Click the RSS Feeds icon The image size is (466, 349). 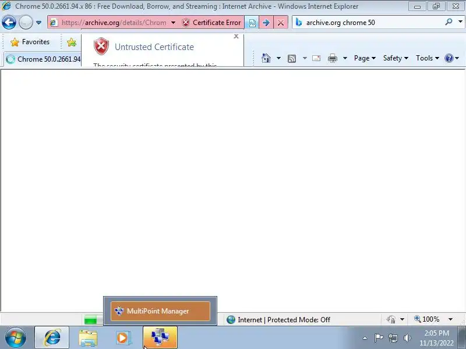[x=292, y=59]
